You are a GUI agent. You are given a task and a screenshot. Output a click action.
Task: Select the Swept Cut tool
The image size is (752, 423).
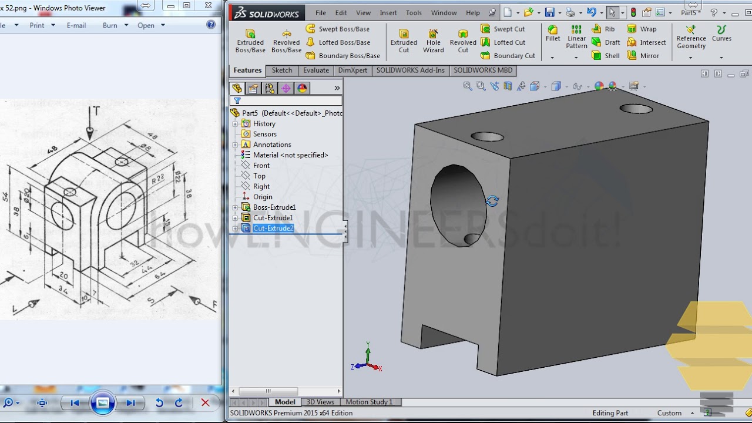[503, 29]
